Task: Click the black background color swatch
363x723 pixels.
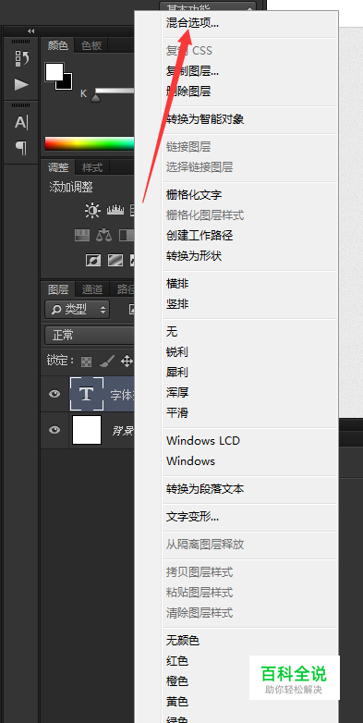Action: tap(67, 84)
